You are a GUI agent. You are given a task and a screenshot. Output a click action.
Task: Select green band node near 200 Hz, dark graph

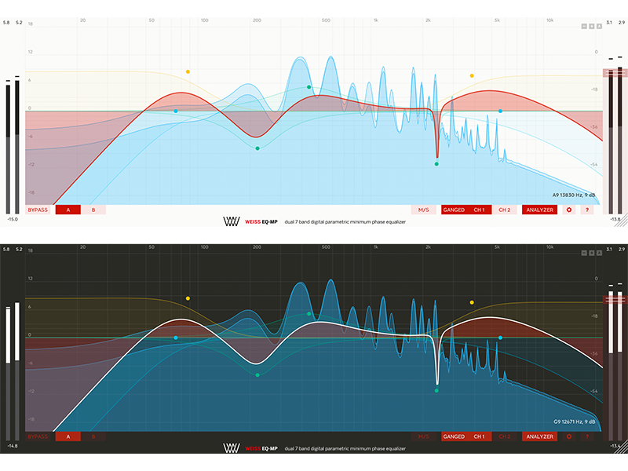tap(257, 374)
